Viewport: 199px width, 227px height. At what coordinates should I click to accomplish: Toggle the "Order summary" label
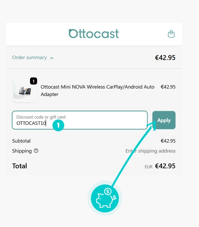tap(29, 58)
